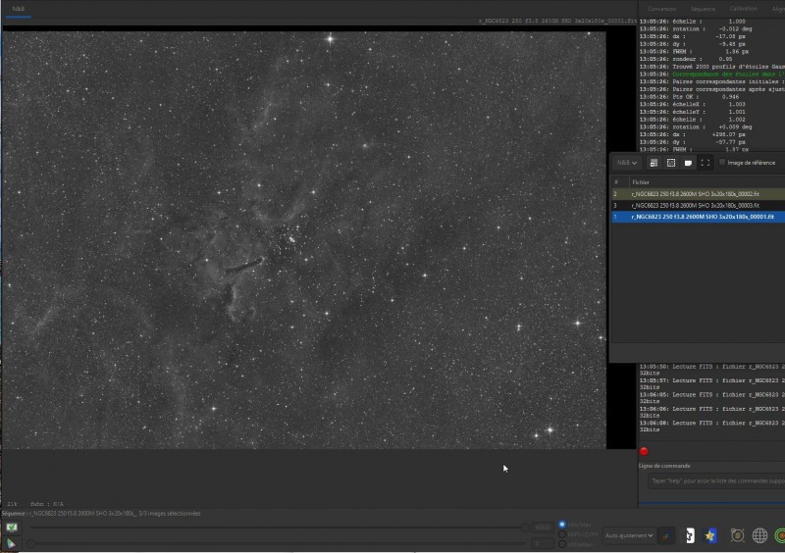
Task: Click the log line 'Trouvé 2000 profils d'étoiles'
Action: 712,67
